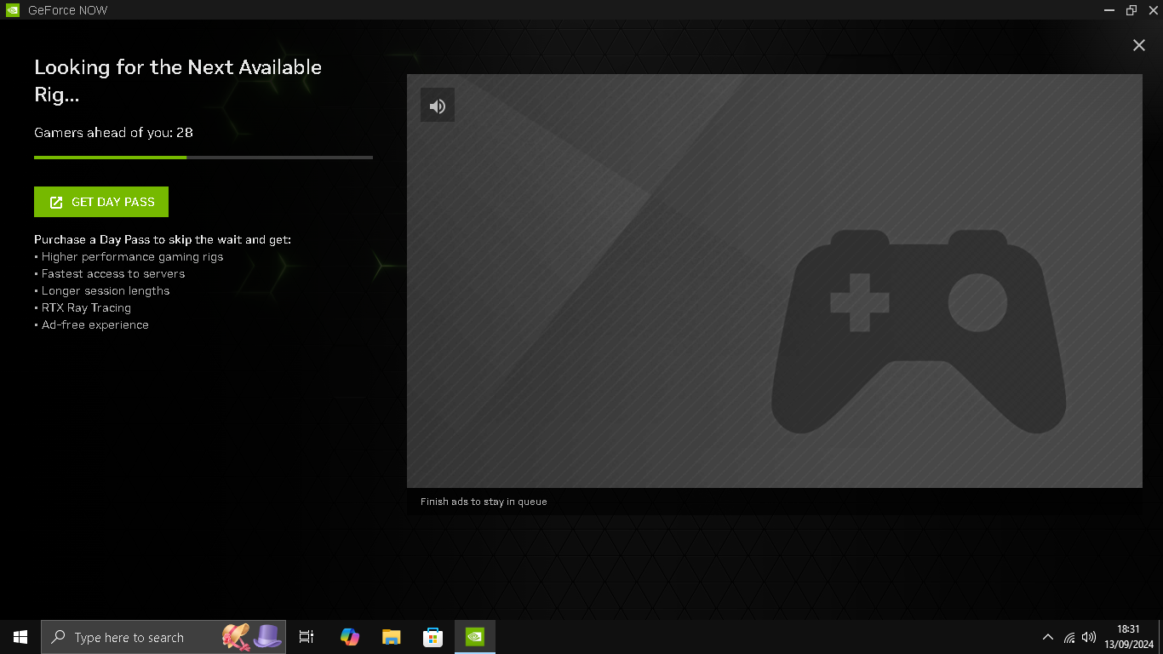Open the system volume tray icon
Viewport: 1163px width, 654px height.
pos(1089,637)
